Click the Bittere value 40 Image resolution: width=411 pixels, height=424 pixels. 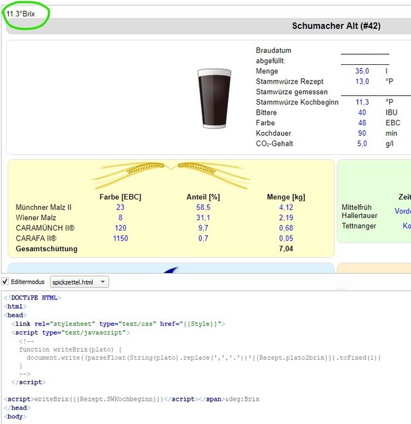click(x=362, y=113)
